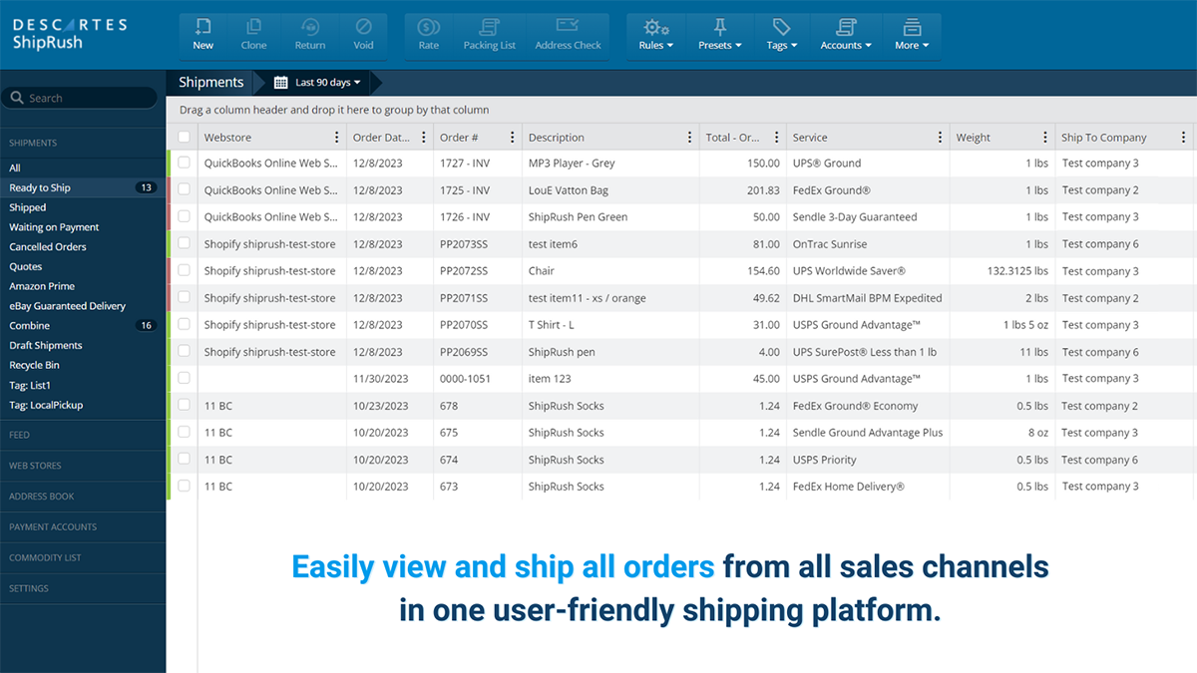The width and height of the screenshot is (1197, 673).
Task: Open the Rate tool icon
Action: [428, 33]
